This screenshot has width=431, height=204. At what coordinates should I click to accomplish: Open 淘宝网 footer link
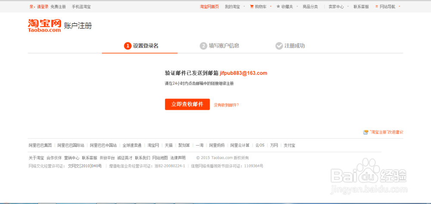coord(153,145)
